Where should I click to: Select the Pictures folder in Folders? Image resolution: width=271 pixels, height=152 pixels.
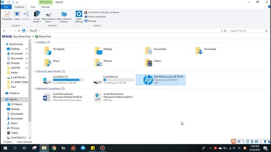[x=103, y=62]
